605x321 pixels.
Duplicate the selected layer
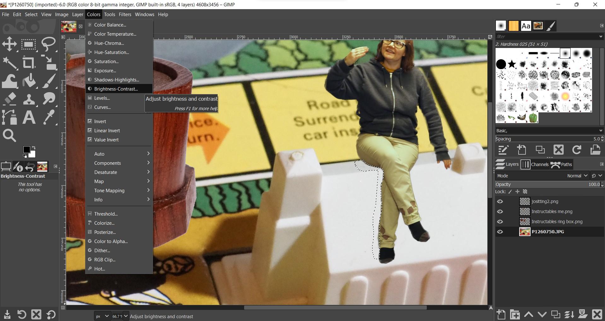(x=555, y=314)
